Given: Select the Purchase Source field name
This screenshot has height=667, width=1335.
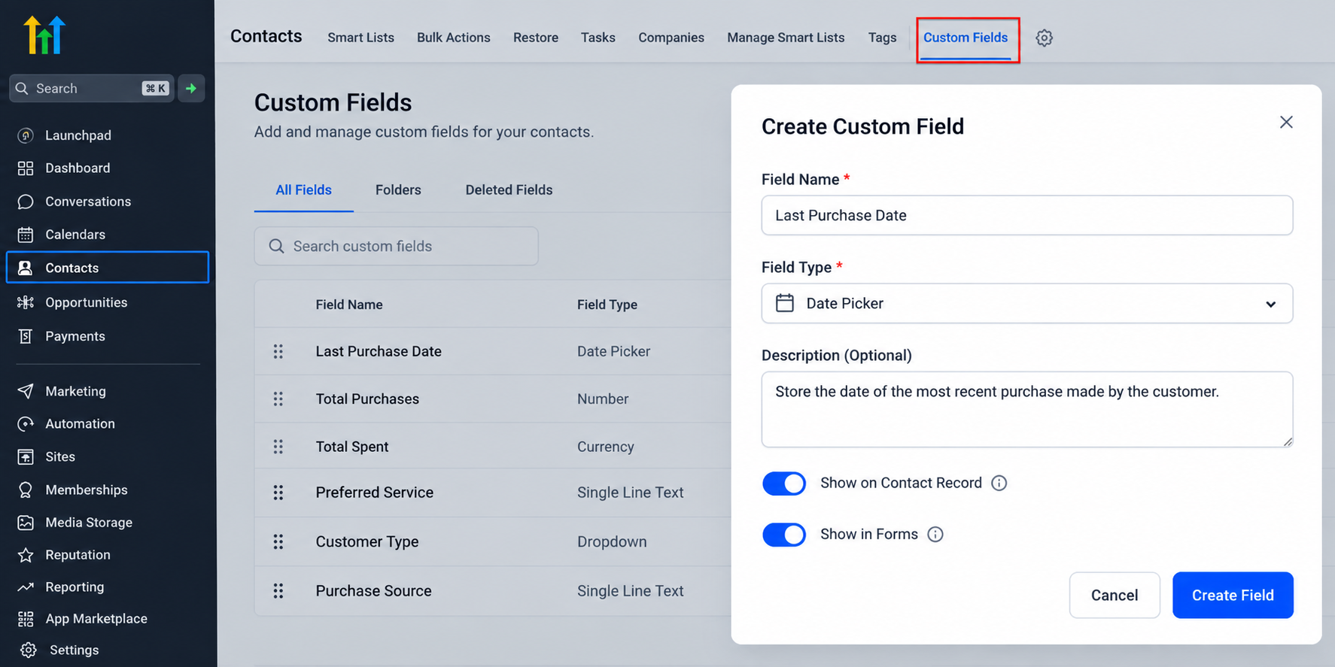Looking at the screenshot, I should [x=373, y=591].
